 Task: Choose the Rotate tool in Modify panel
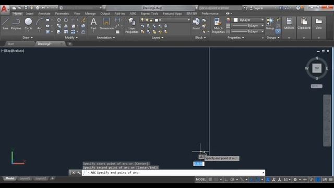66,20
